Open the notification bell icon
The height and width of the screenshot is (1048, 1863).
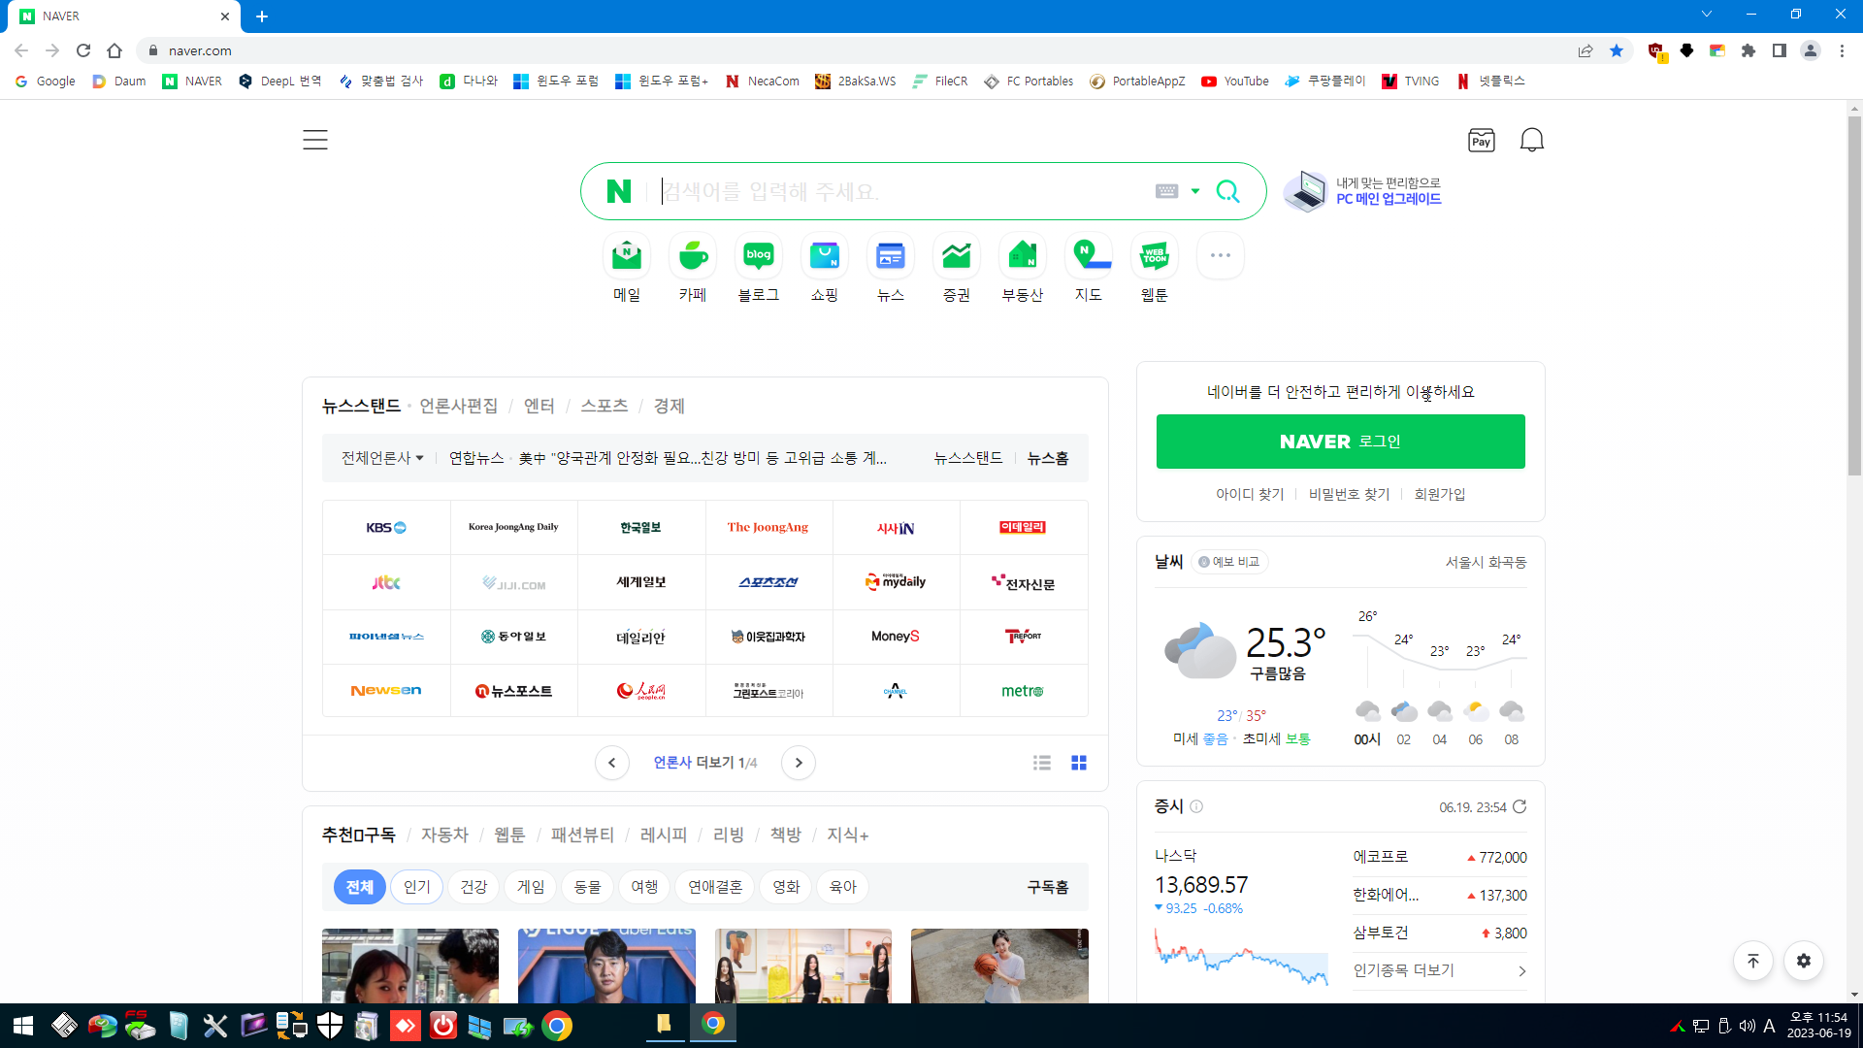pyautogui.click(x=1532, y=141)
